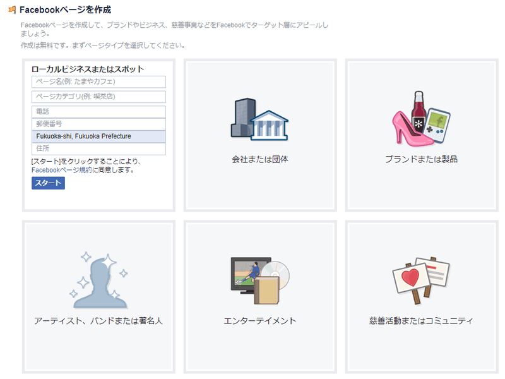The height and width of the screenshot is (379, 505).
Task: Click the ローカルビジネスまたはスポット heading
Action: coord(88,69)
